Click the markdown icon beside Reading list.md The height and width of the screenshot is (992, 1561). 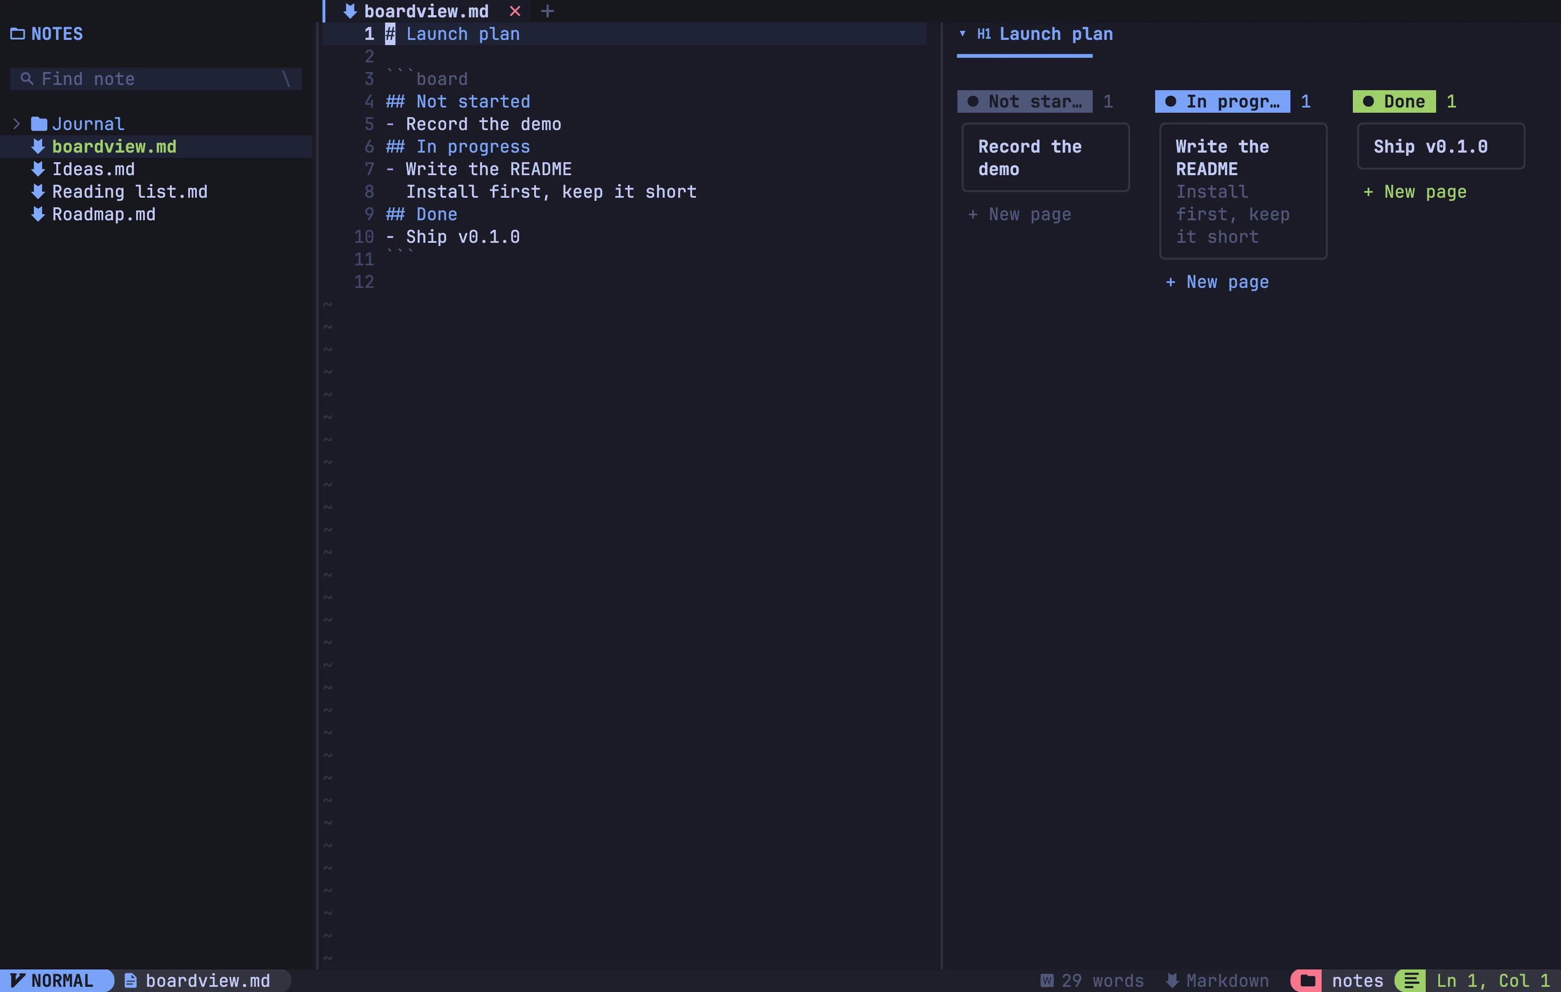coord(38,191)
